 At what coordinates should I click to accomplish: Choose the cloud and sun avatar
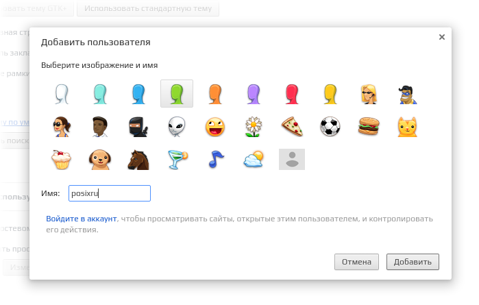tap(254, 159)
